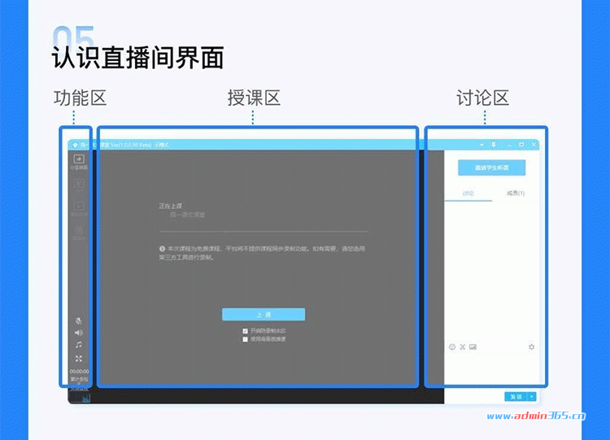Click the invite students (邀请学生听课) button
This screenshot has width=610, height=440.
click(x=492, y=168)
